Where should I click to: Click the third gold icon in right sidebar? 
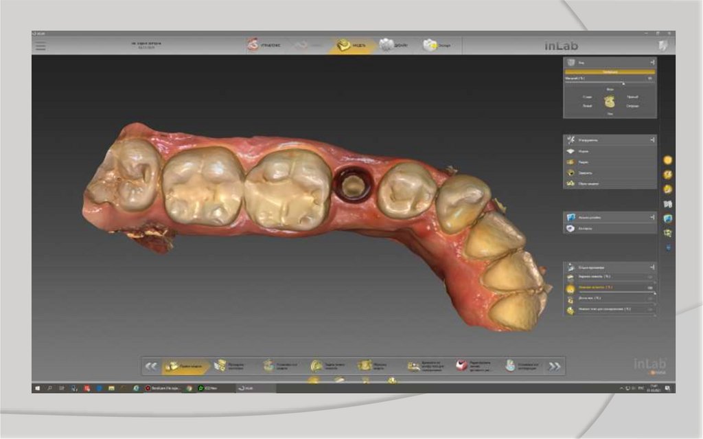tap(667, 189)
